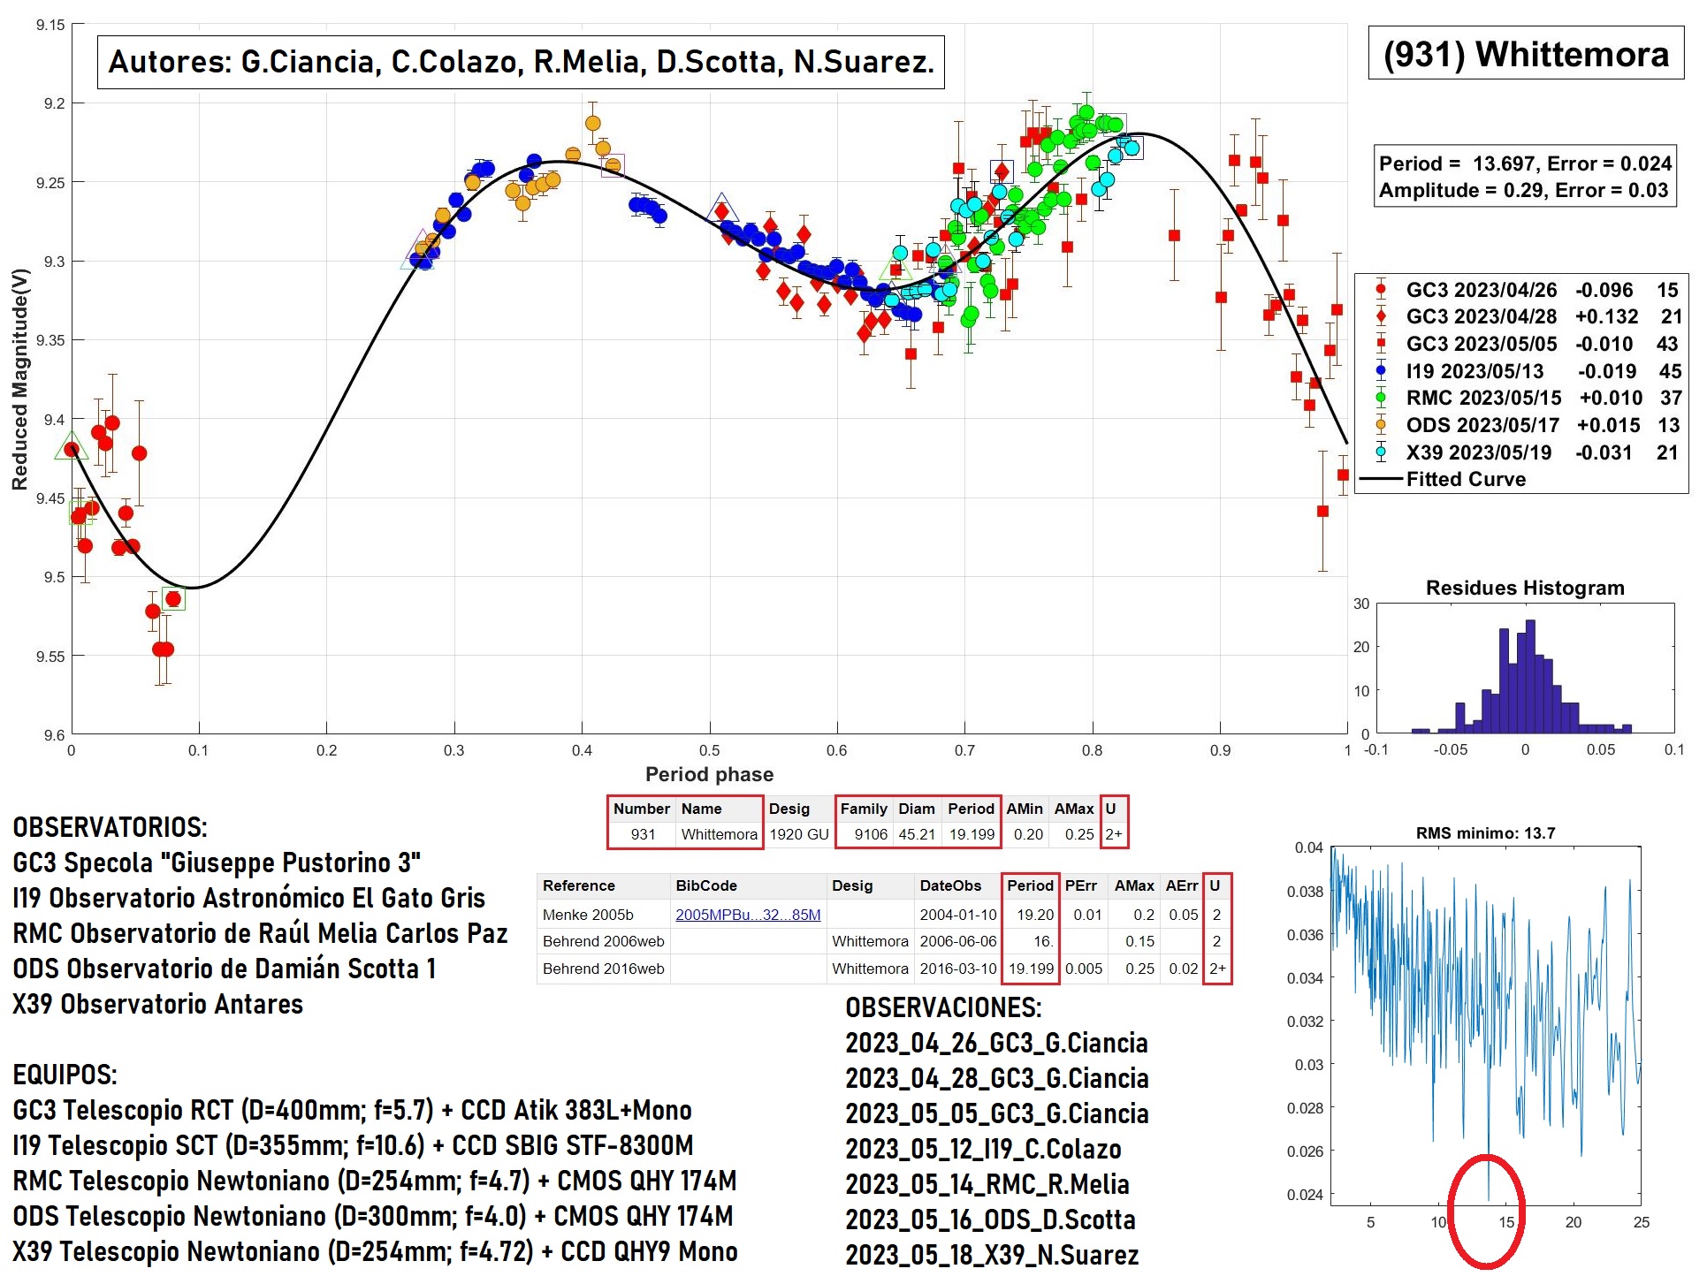Viewport: 1707px width, 1284px height.
Task: Select the title "(931) Whittemora"
Action: pyautogui.click(x=1526, y=54)
